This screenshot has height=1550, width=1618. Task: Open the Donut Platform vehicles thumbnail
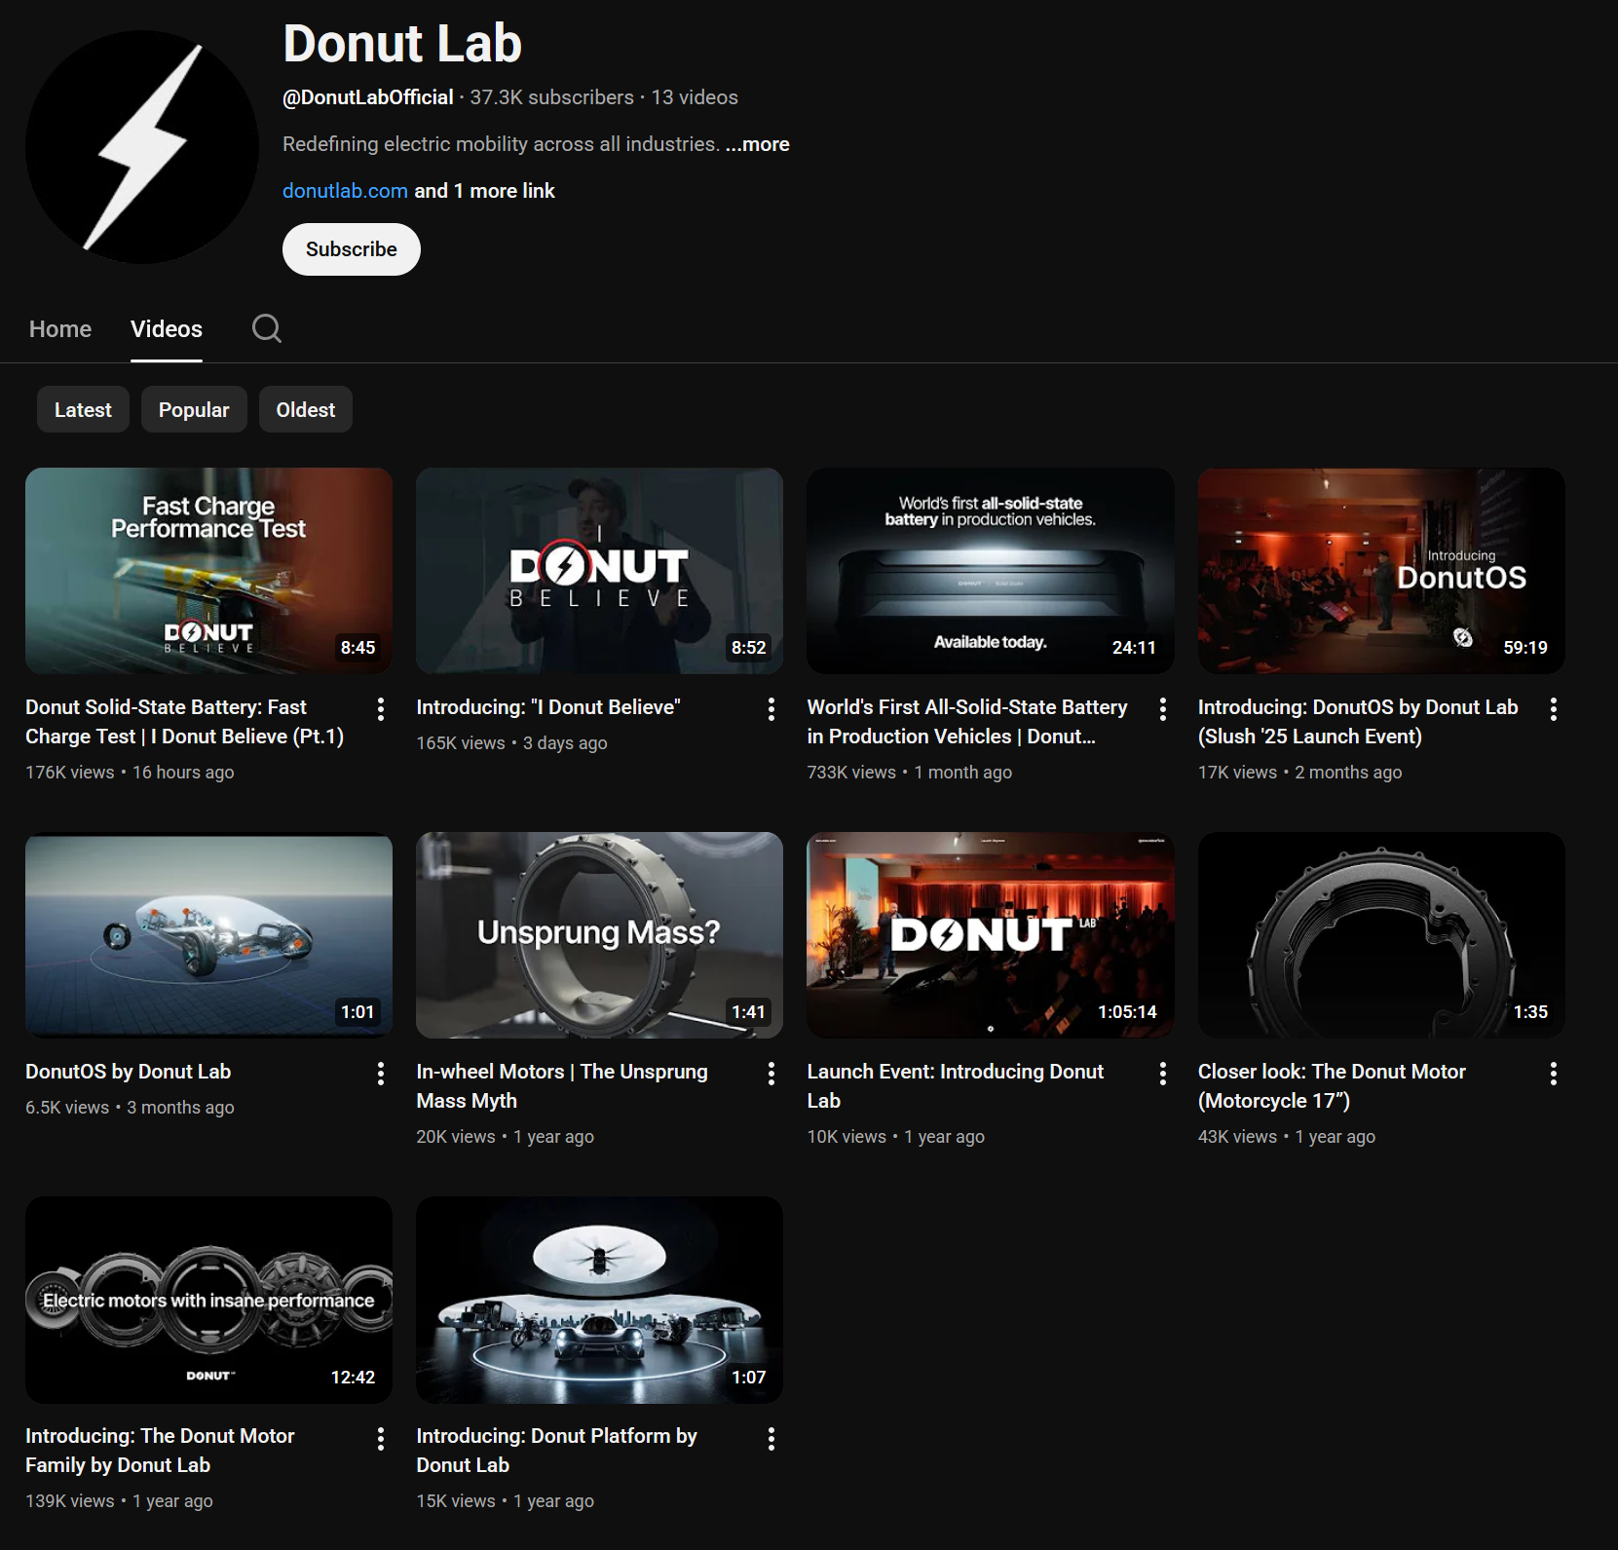(599, 1300)
